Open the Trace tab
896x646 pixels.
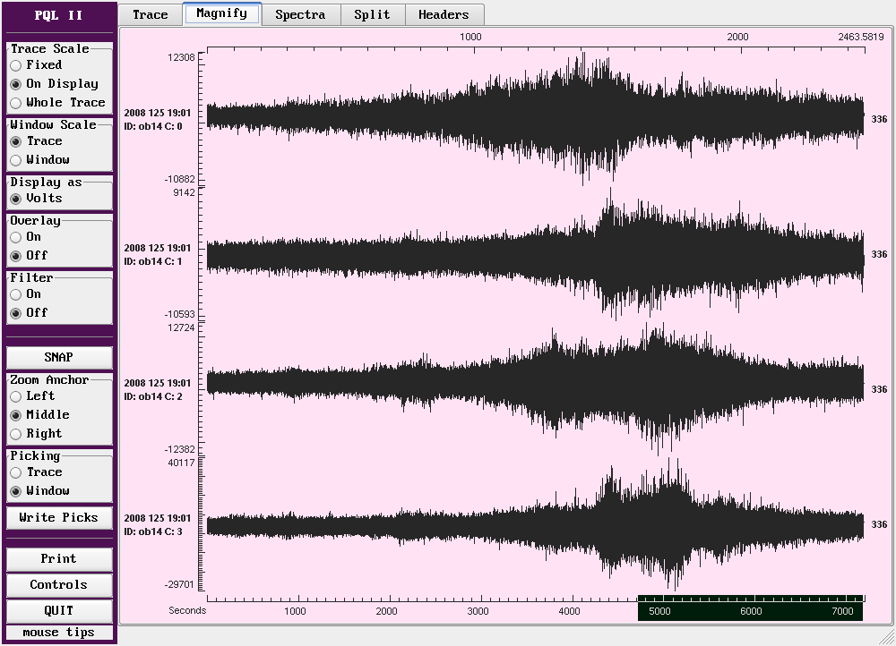[150, 14]
